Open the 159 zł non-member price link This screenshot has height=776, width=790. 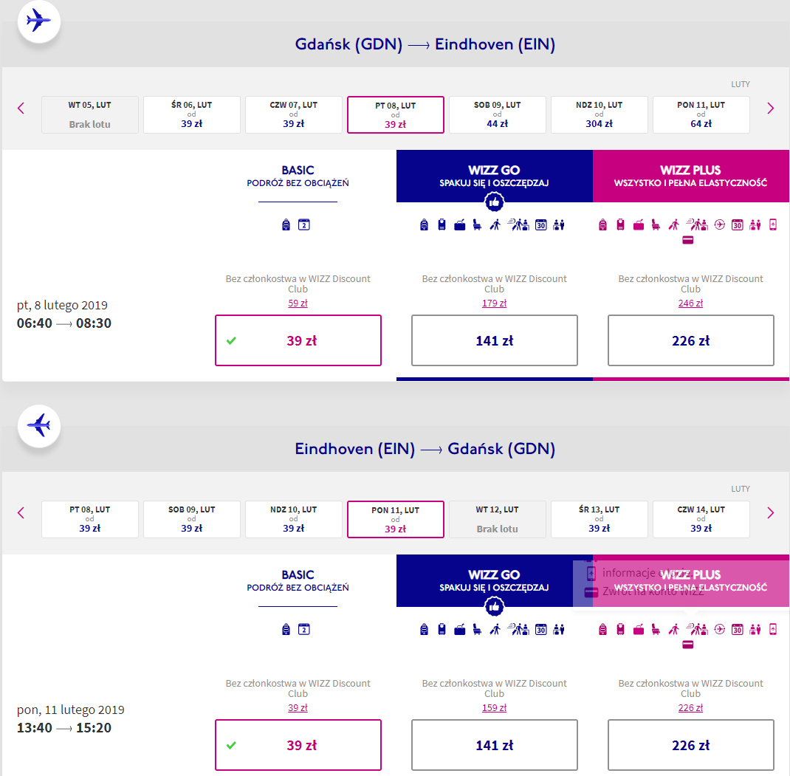pyautogui.click(x=494, y=708)
